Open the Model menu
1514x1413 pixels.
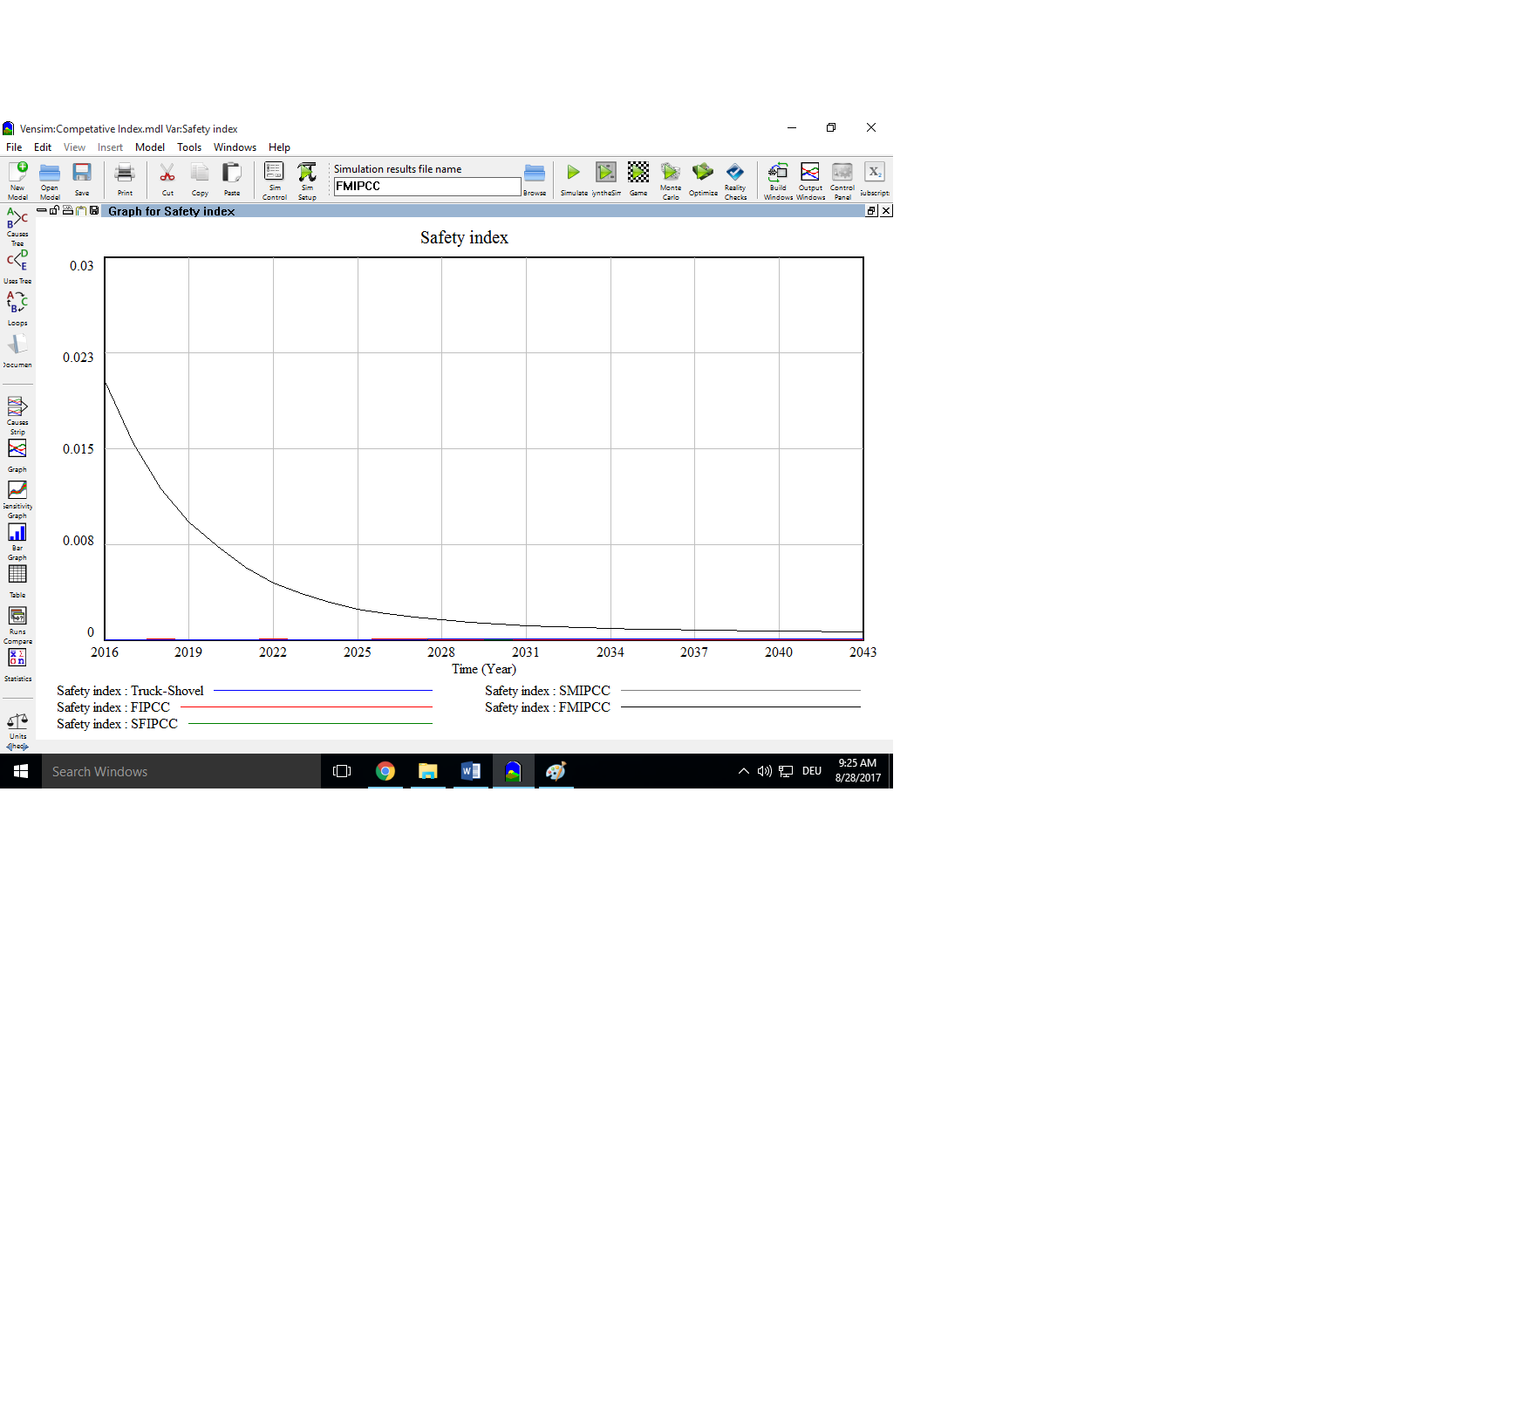pos(150,147)
